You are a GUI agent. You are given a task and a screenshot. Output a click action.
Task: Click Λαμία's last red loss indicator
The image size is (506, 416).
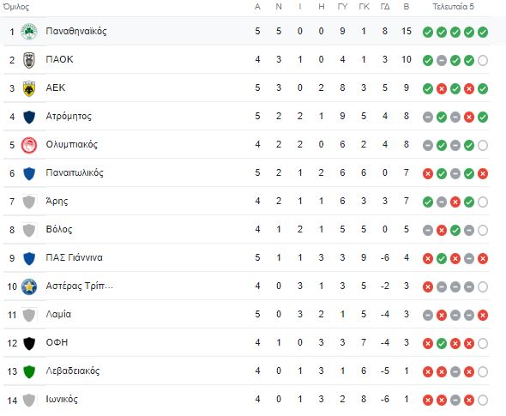tap(483, 315)
